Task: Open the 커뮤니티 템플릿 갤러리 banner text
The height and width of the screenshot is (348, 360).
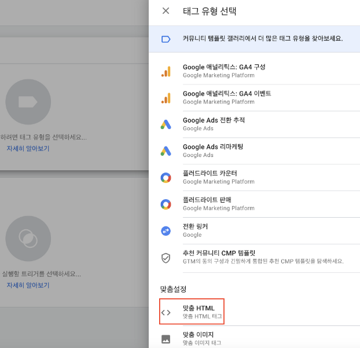Action: click(263, 38)
